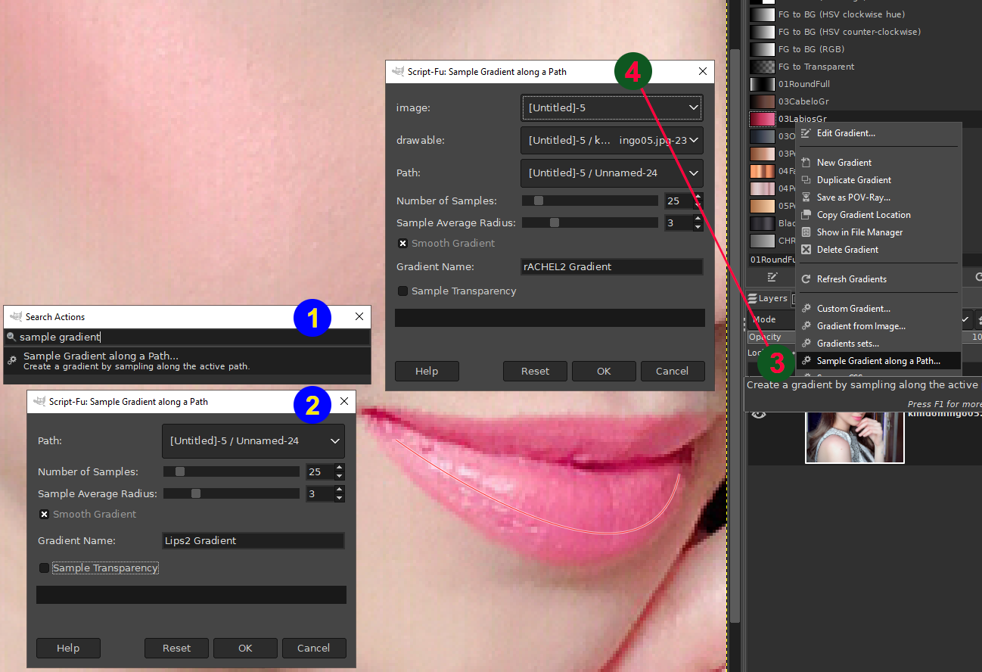The image size is (982, 672).
Task: Click the Lips2 Gradient name field
Action: pos(253,541)
